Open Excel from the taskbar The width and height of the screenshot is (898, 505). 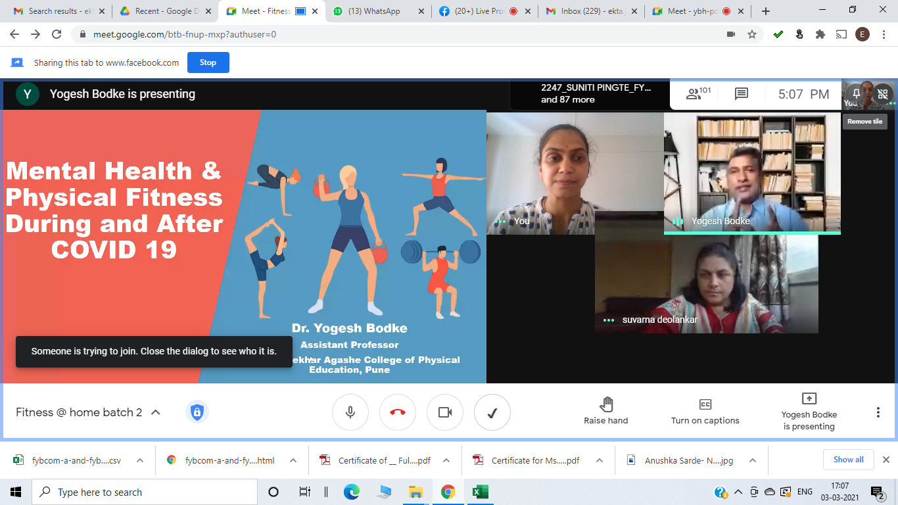[480, 491]
